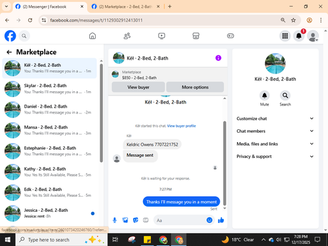Screen dimensions: 328x246
Task: Open the Facebook menu grid icon
Action: pyautogui.click(x=285, y=36)
